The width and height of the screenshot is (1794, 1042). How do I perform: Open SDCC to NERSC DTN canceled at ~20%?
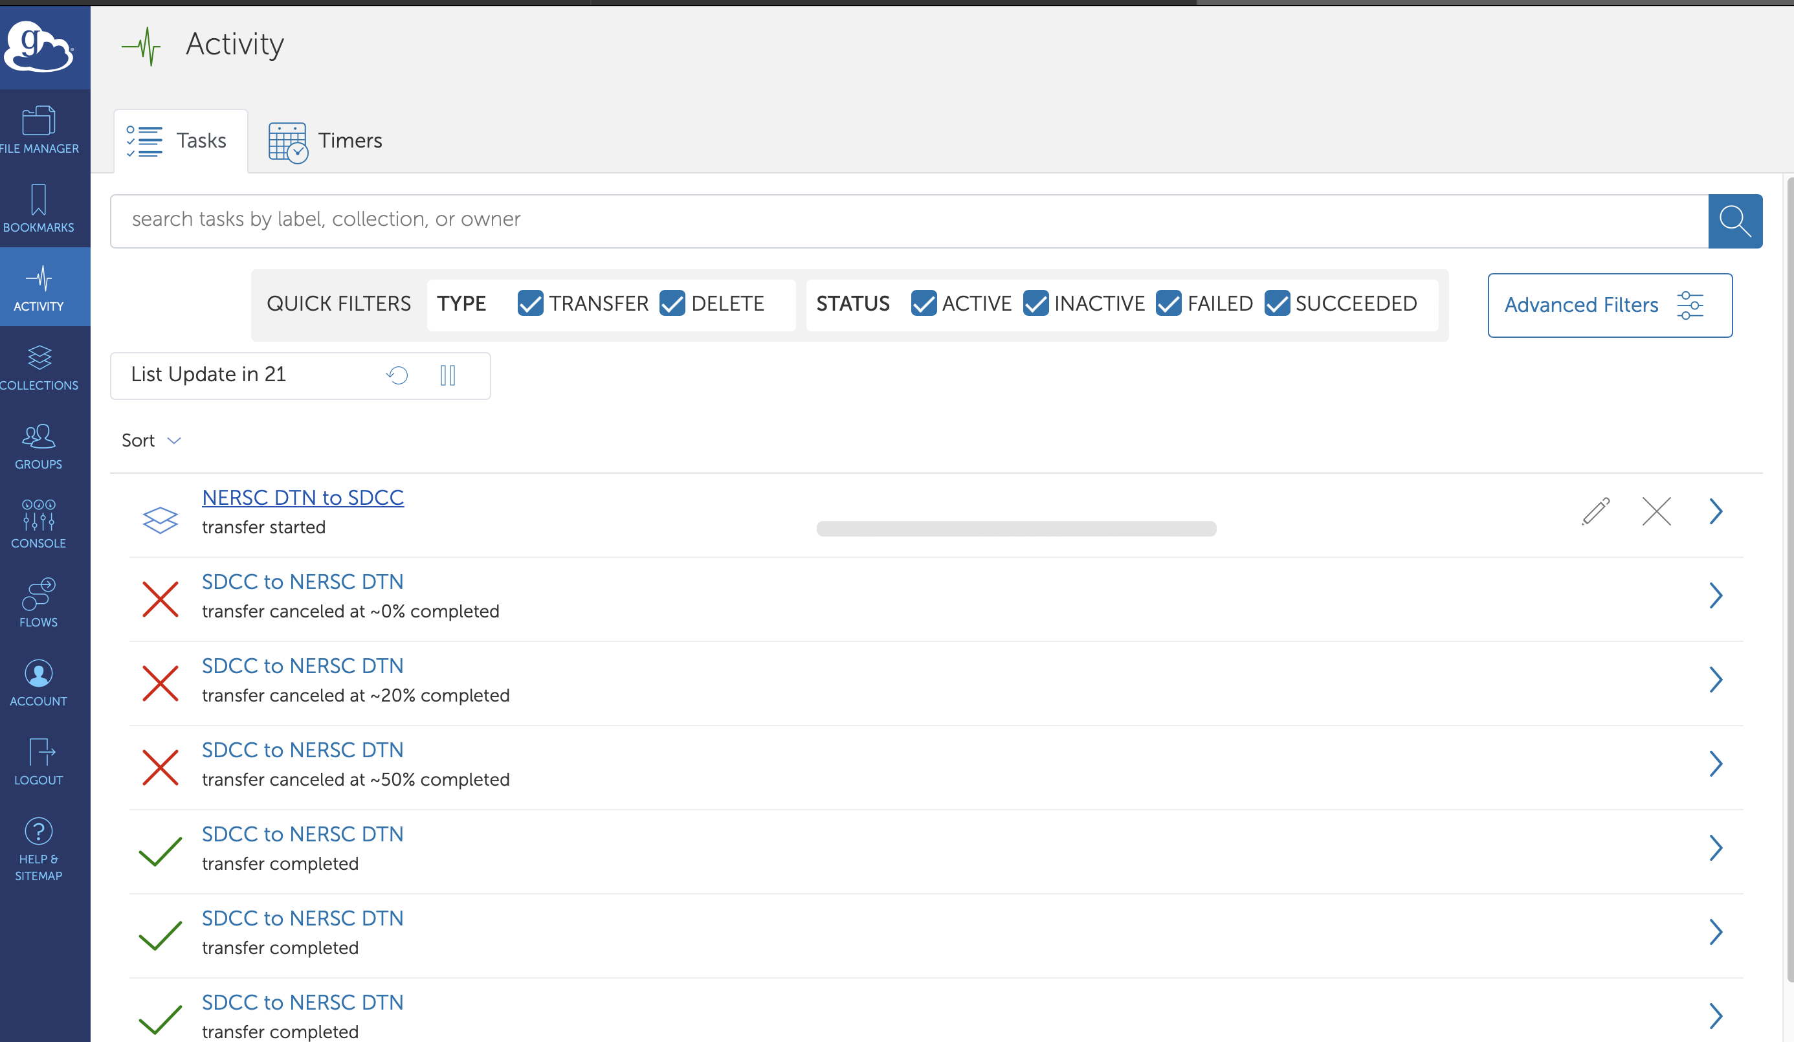coord(303,665)
